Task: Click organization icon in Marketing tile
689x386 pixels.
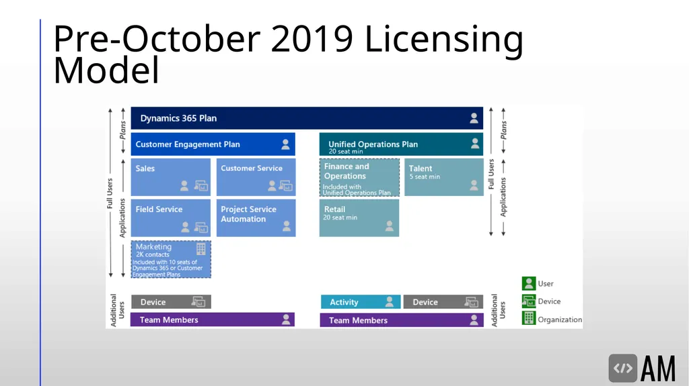Action: tap(201, 249)
